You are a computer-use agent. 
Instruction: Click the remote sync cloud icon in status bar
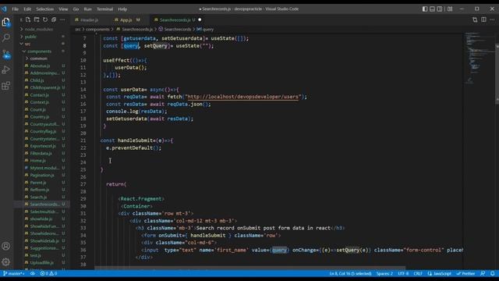(x=33, y=274)
